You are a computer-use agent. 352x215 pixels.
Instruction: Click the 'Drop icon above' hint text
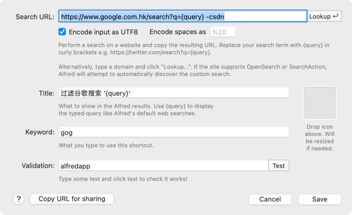click(320, 137)
